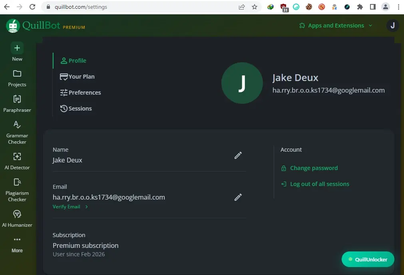Viewport: 404px width, 275px height.
Task: Launch the AI Detector tool
Action: (x=17, y=161)
